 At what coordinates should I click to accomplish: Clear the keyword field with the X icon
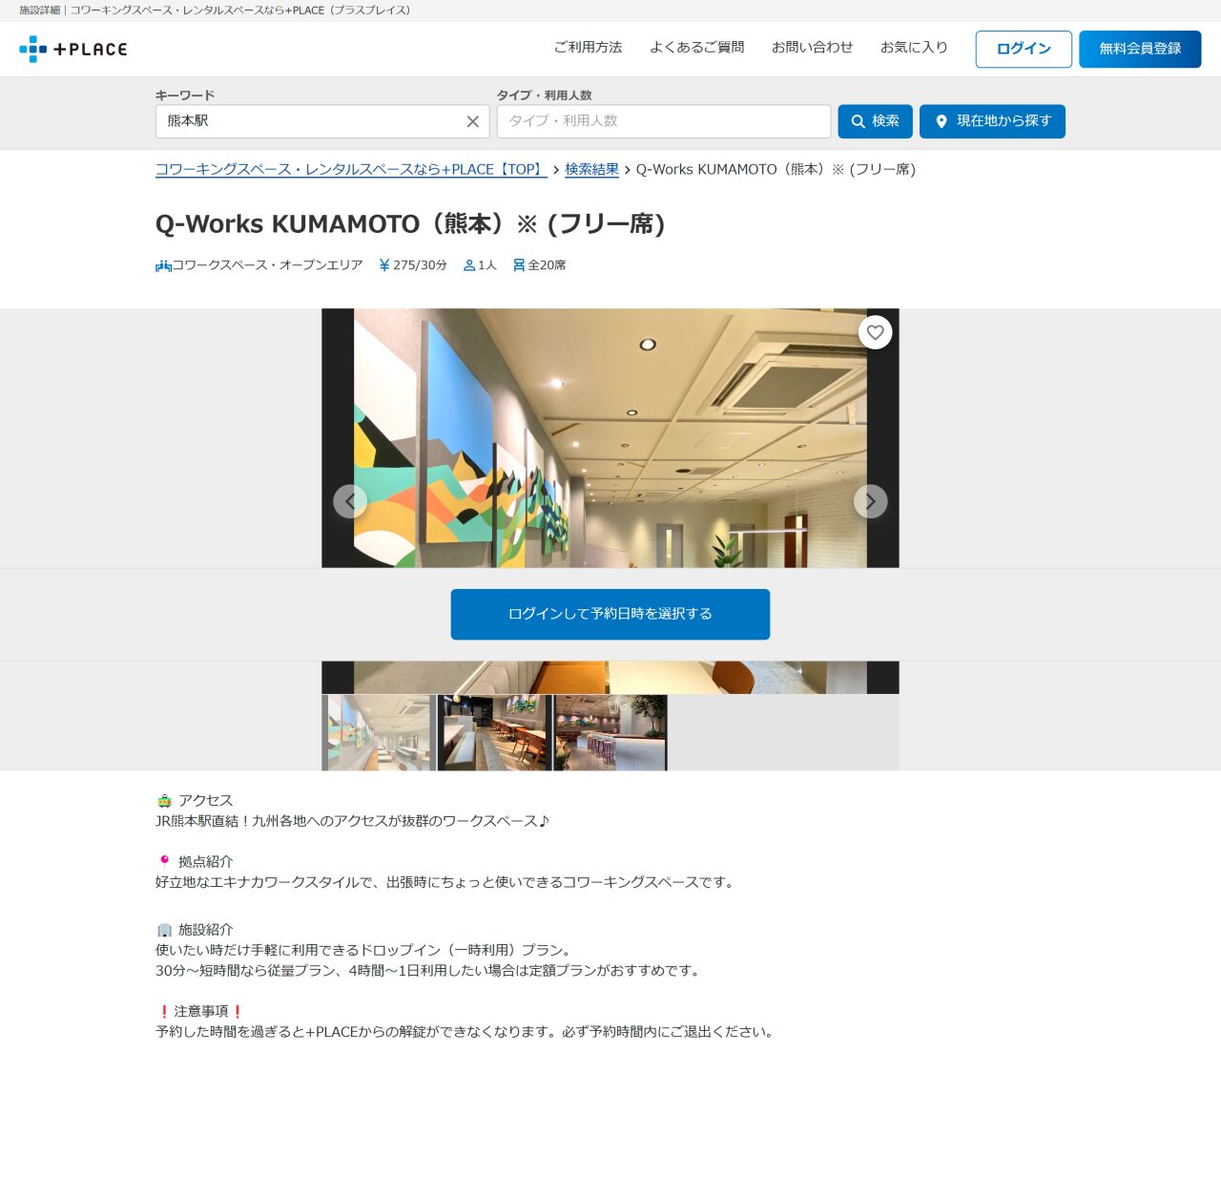472,121
